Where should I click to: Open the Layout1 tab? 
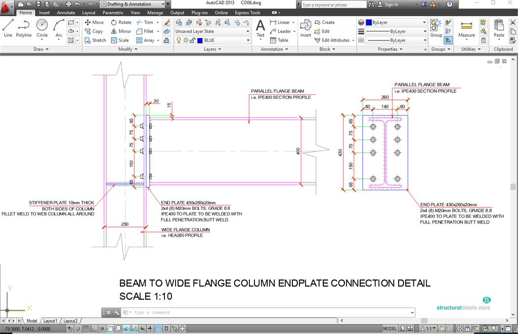click(50, 321)
